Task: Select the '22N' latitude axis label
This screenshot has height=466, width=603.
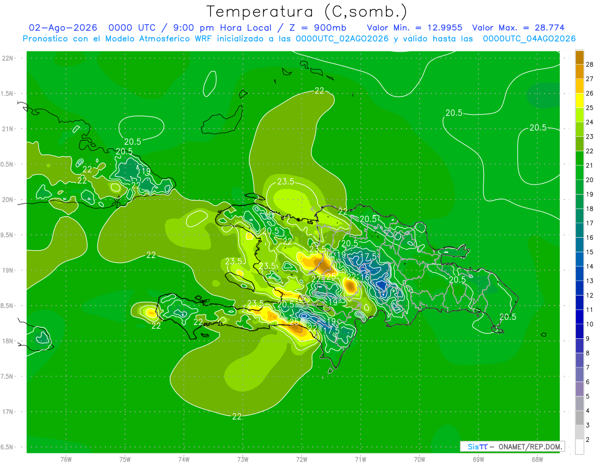Action: coord(8,58)
